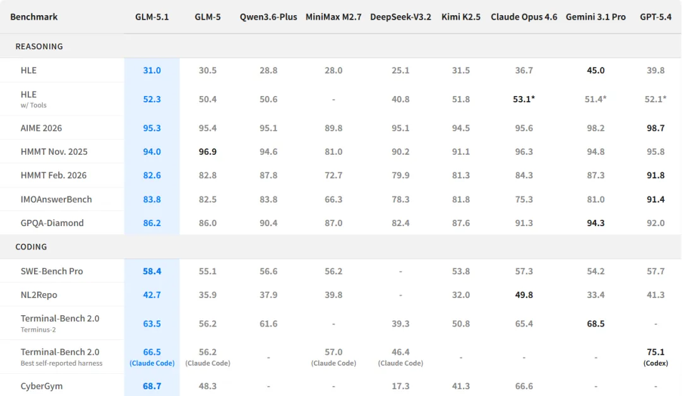682x396 pixels.
Task: Click GLM-5.1 GPQA-Diamond score 86.2
Action: coord(152,223)
